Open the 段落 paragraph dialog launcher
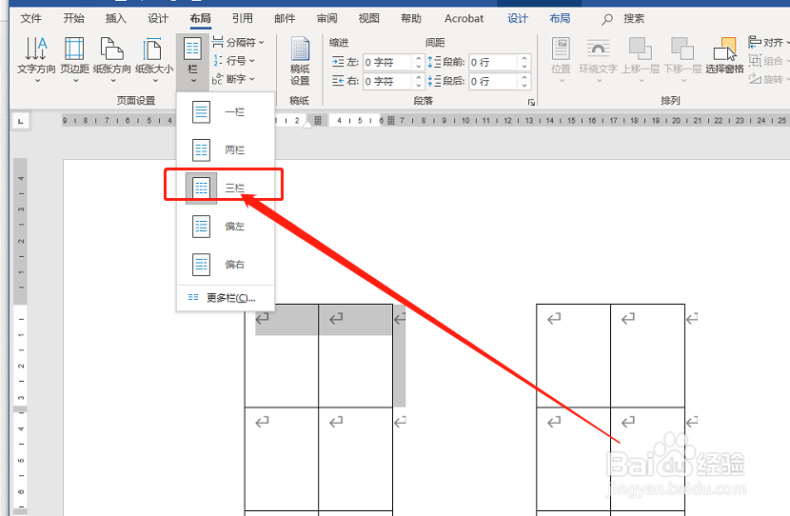This screenshot has width=790, height=516. [531, 102]
